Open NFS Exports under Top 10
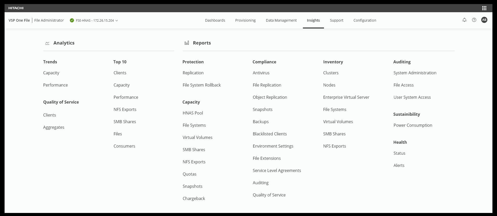497x216 pixels. [x=125, y=109]
